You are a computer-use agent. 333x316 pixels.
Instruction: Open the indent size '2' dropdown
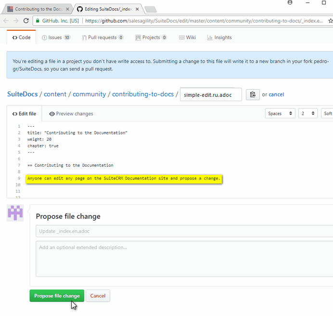point(307,113)
